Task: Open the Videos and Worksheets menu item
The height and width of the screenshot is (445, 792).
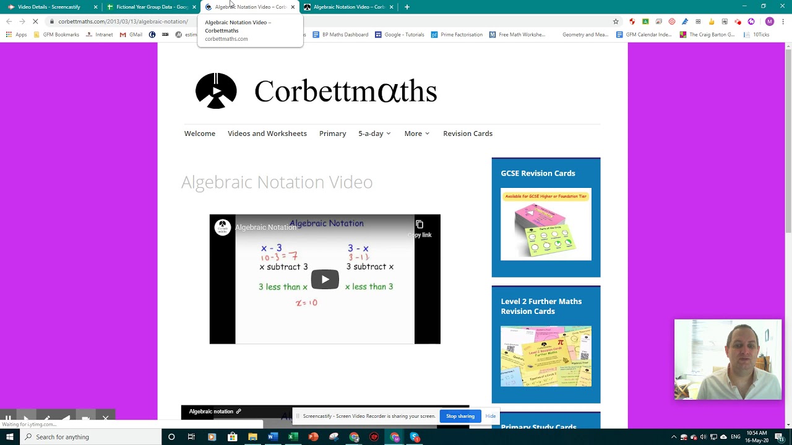Action: (x=267, y=133)
